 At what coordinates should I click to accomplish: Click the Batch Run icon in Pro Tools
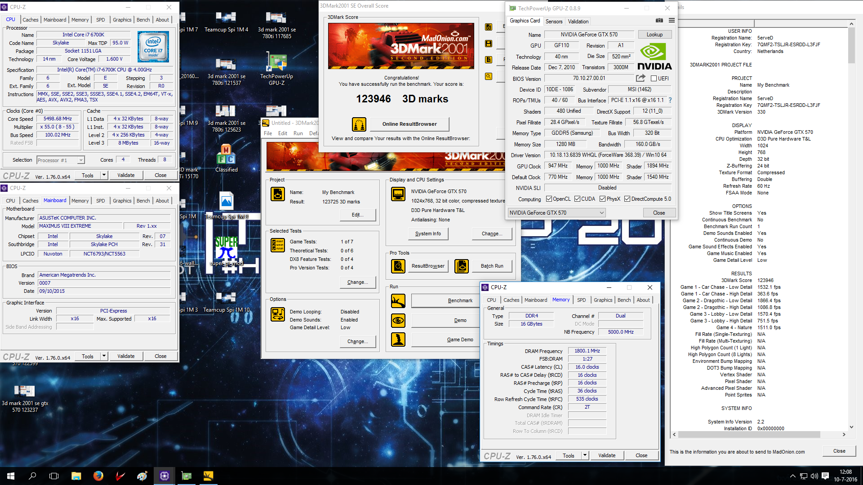(462, 266)
